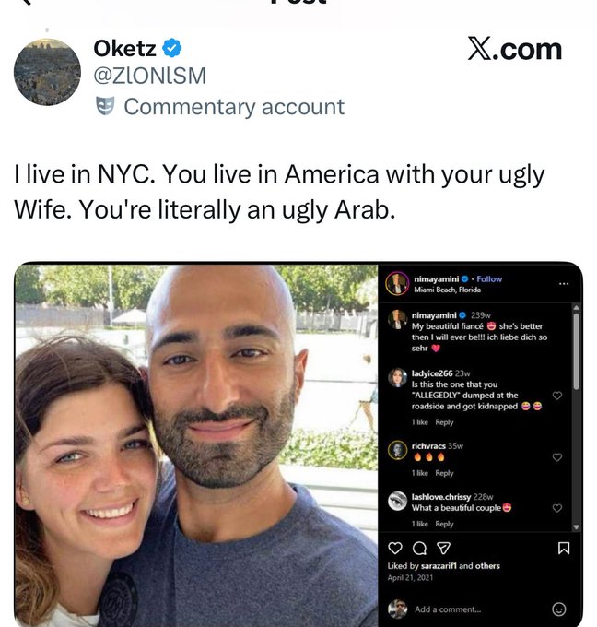This screenshot has width=597, height=627.
Task: Click the verified badge next to Oketz
Action: [x=171, y=48]
